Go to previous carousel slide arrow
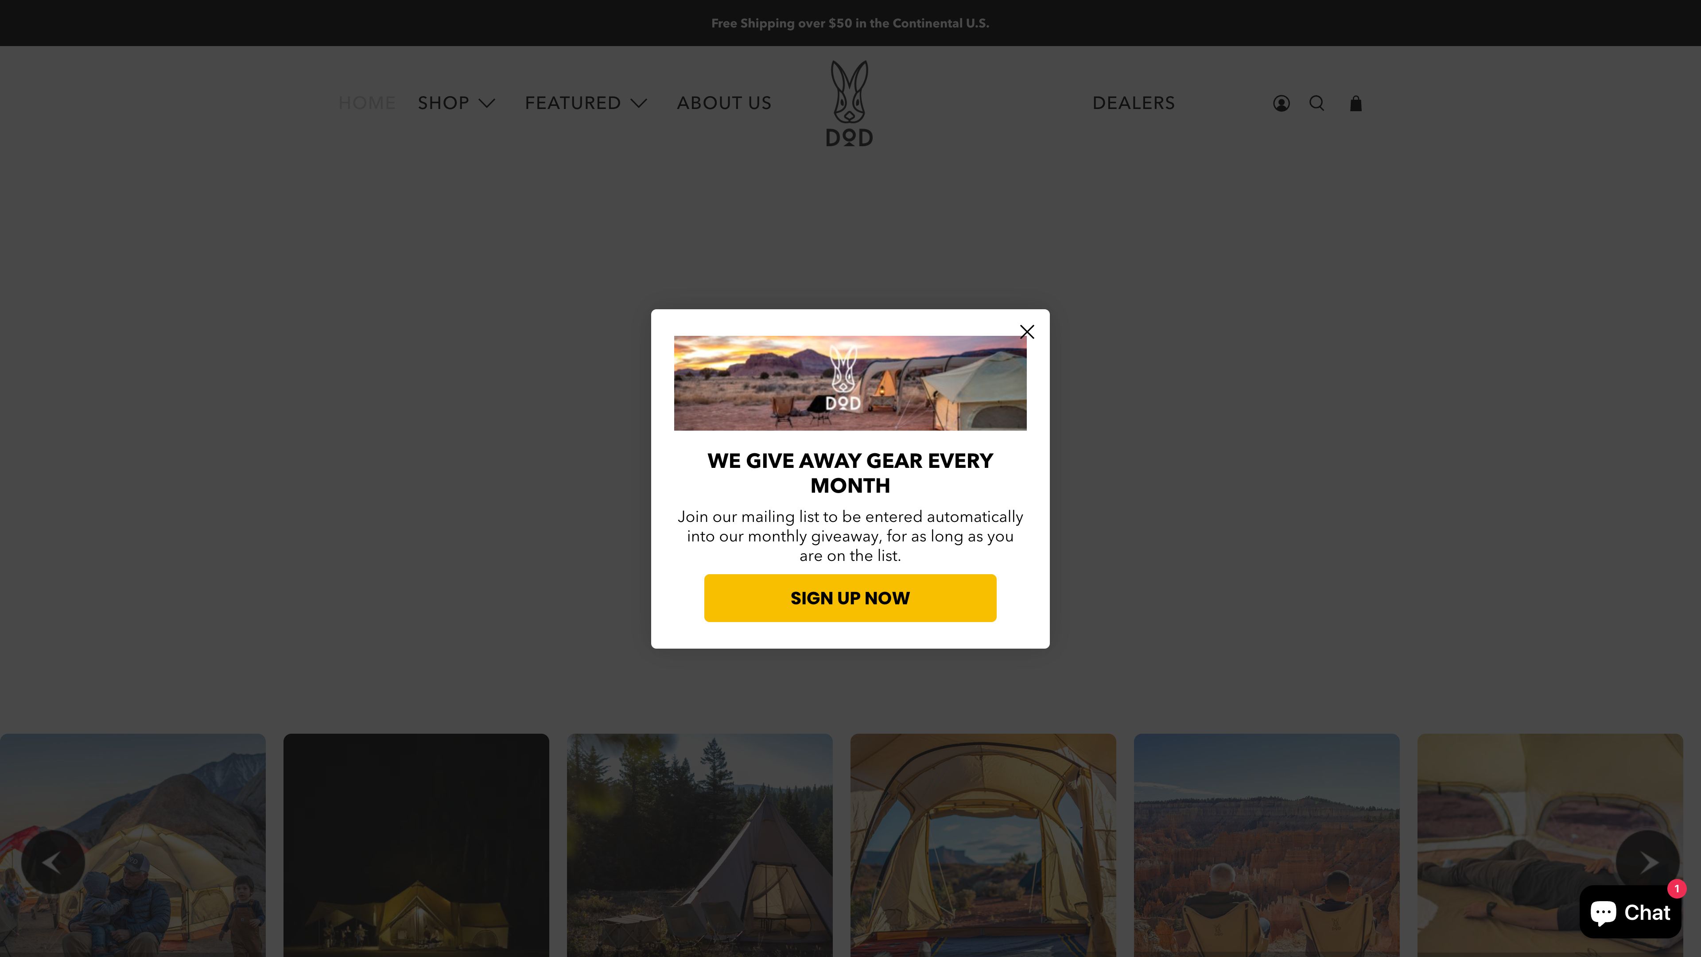The image size is (1701, 957). pos(53,862)
